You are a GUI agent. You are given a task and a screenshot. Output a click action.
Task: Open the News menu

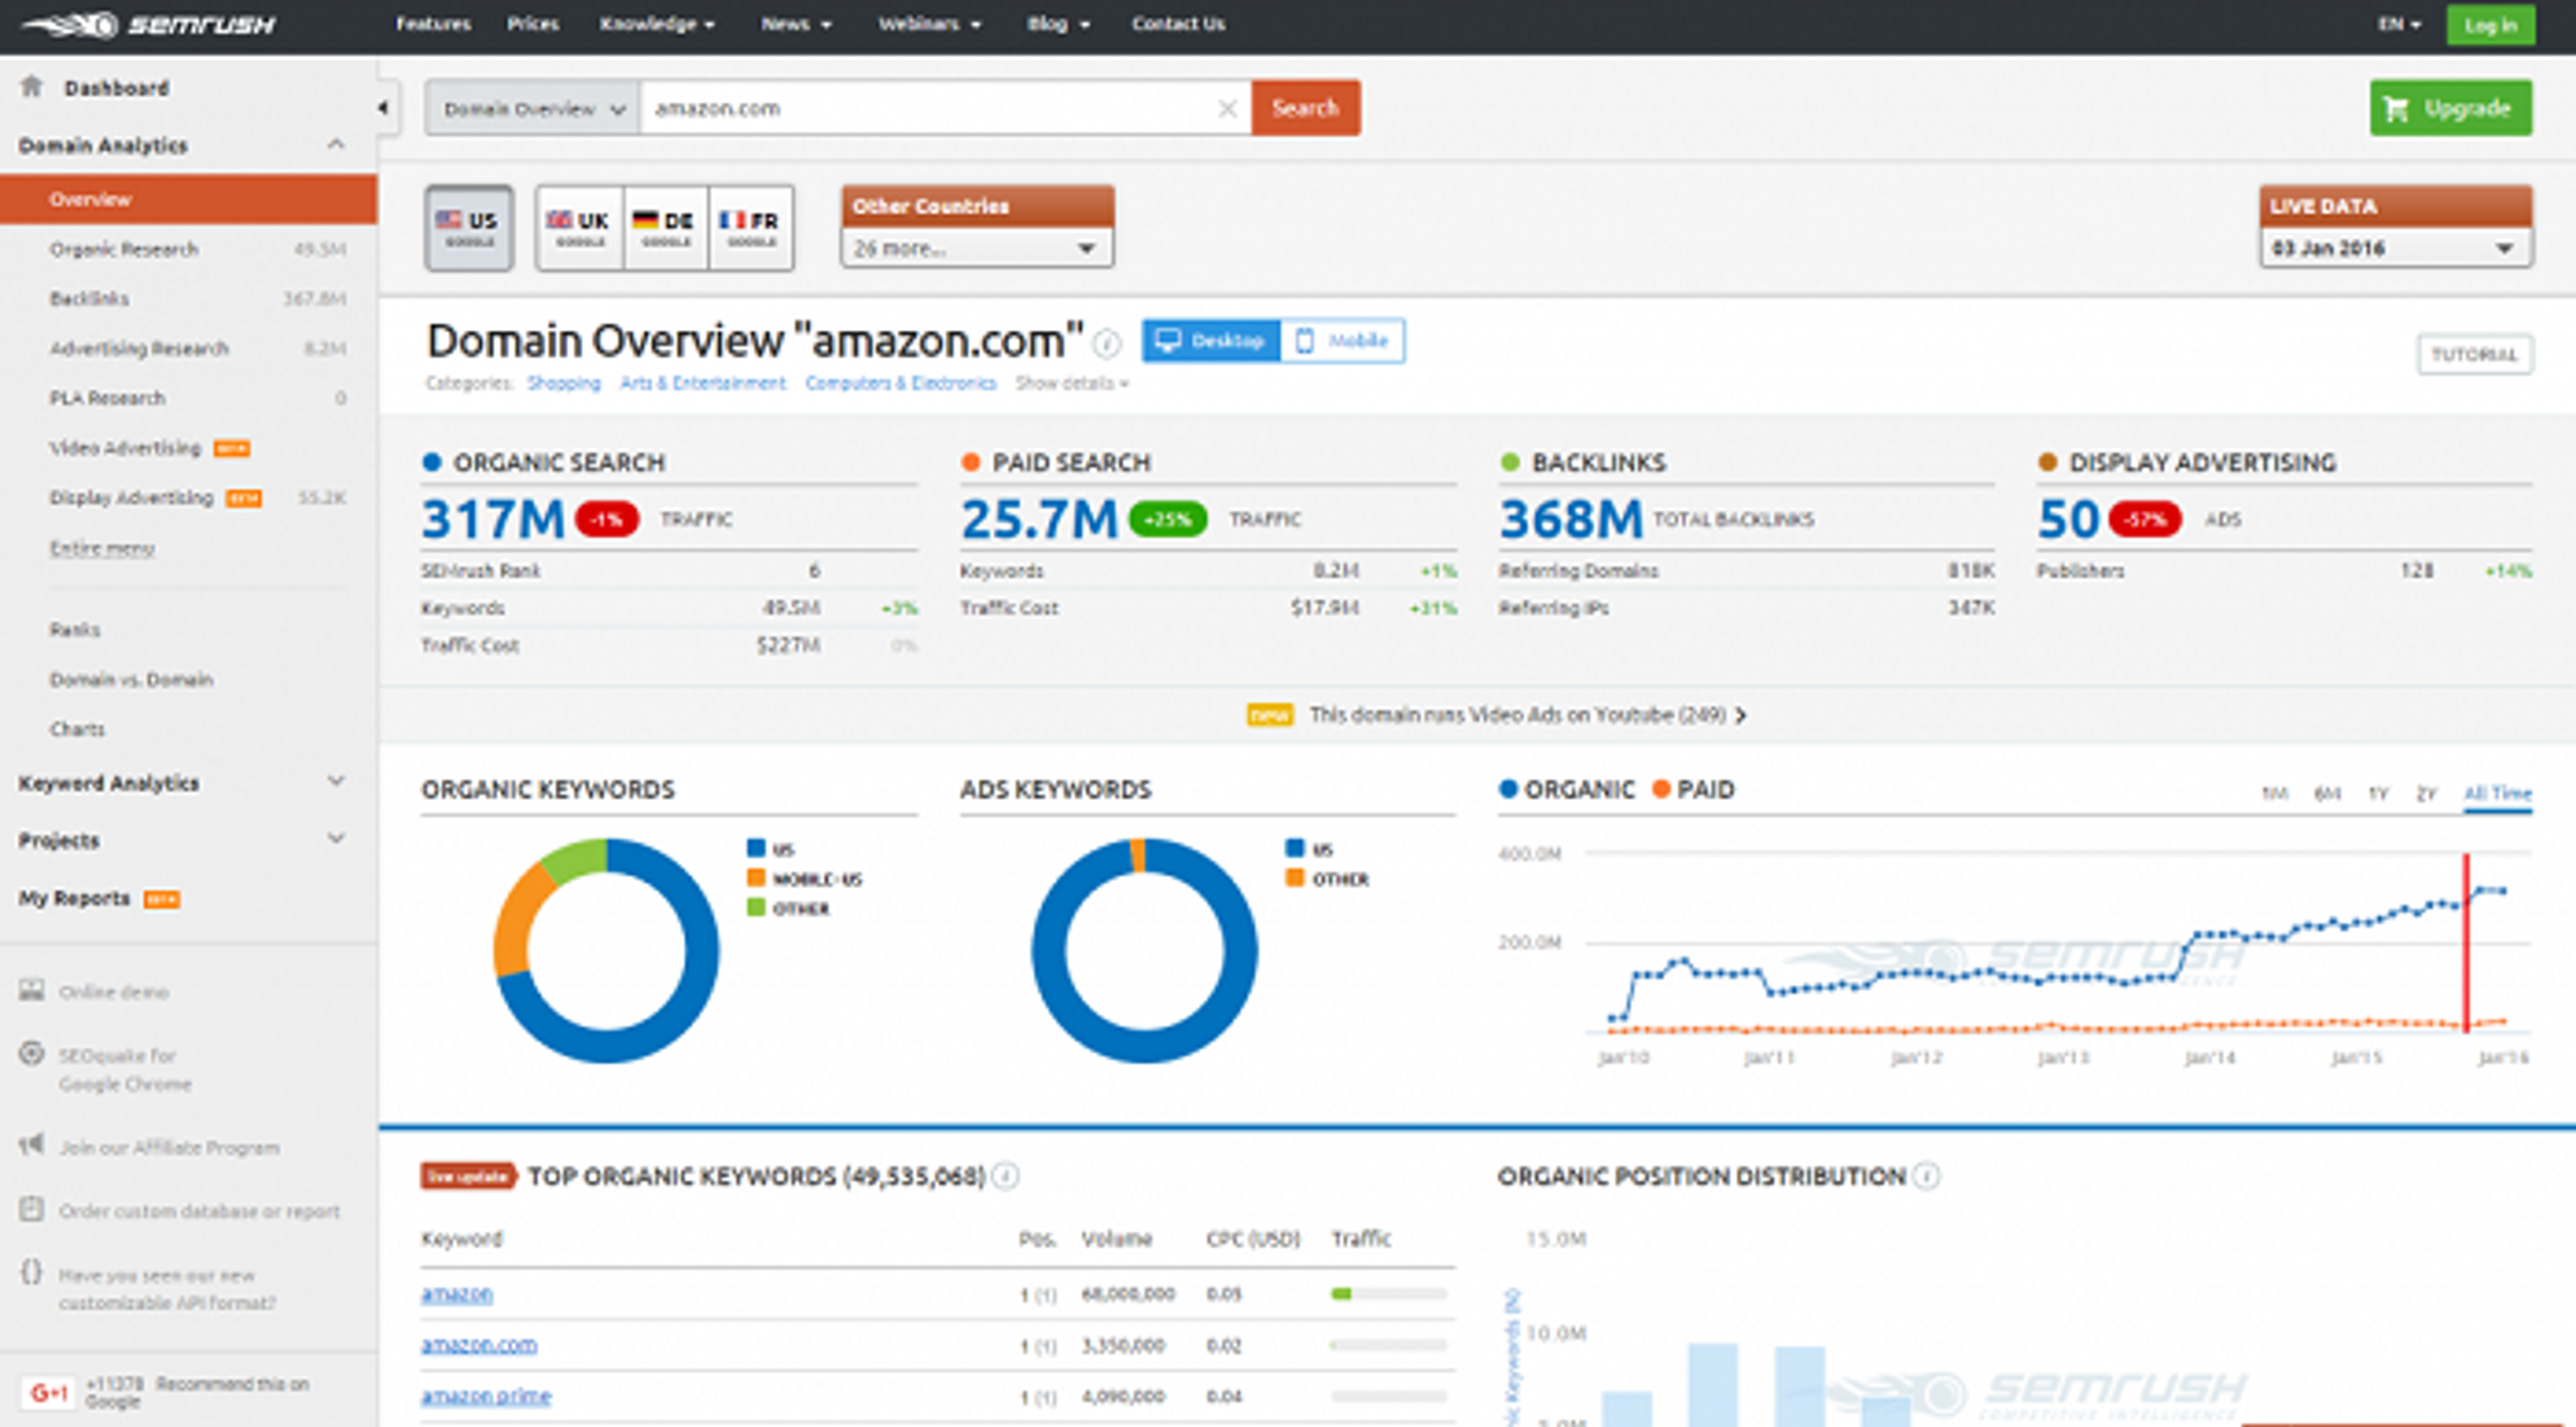pos(796,24)
